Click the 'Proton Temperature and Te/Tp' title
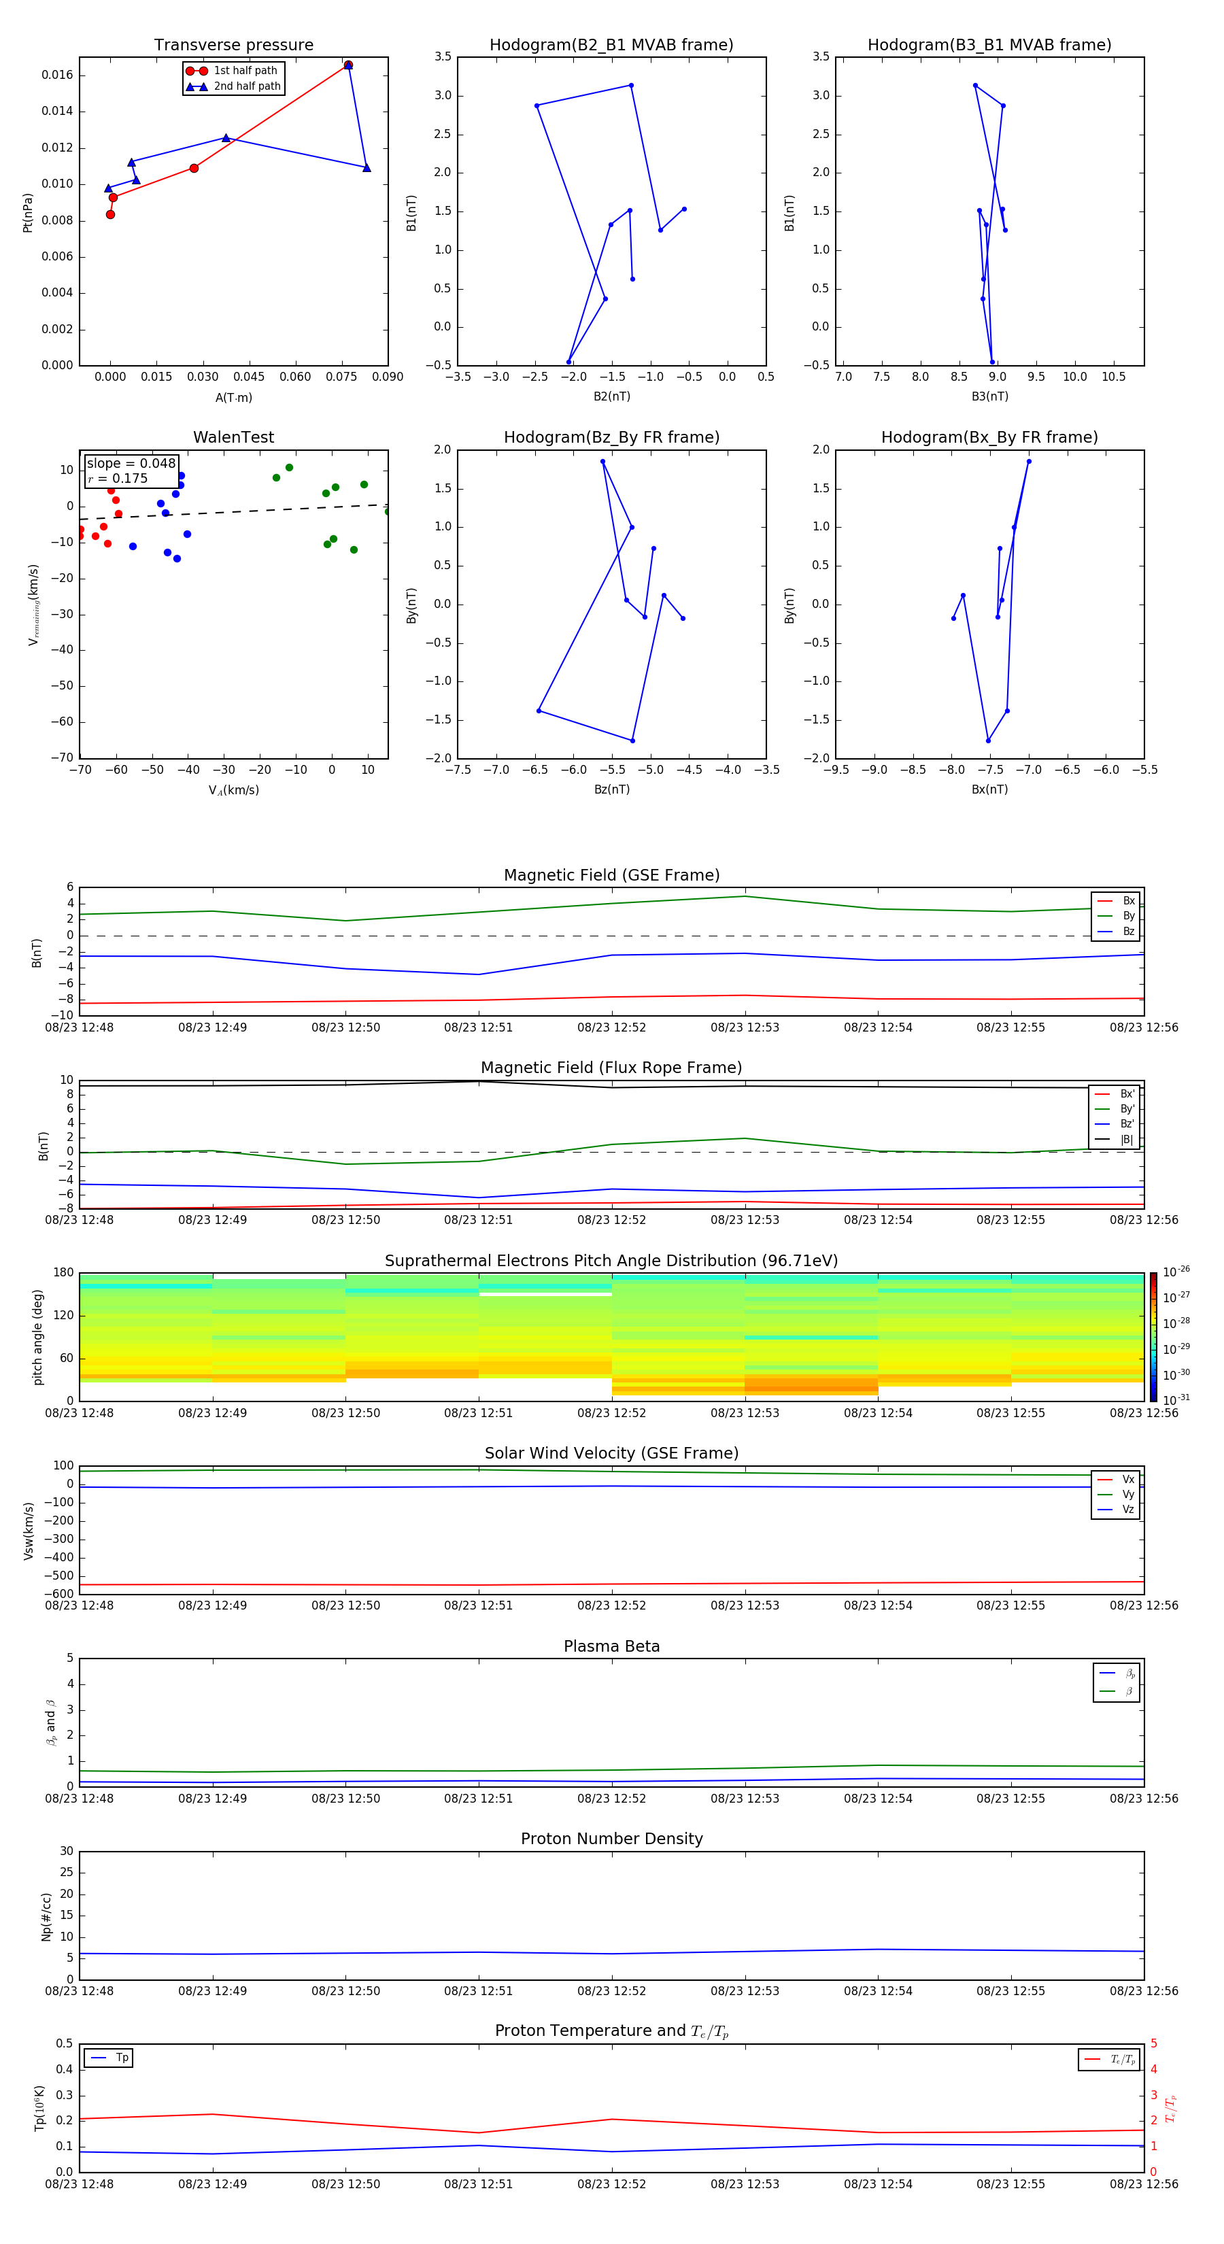This screenshot has height=2244, width=1224. point(611,2030)
